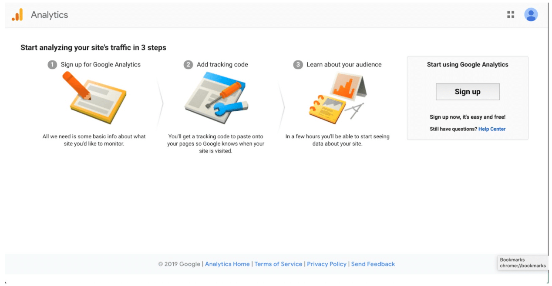The height and width of the screenshot is (286, 552).
Task: Go to Analytics Home footer link
Action: click(227, 264)
